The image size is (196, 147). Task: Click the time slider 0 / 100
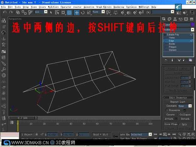click(x=23, y=118)
